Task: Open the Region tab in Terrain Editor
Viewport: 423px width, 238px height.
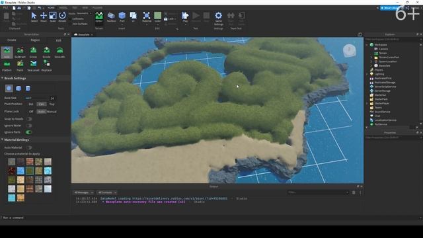Action: click(x=35, y=40)
